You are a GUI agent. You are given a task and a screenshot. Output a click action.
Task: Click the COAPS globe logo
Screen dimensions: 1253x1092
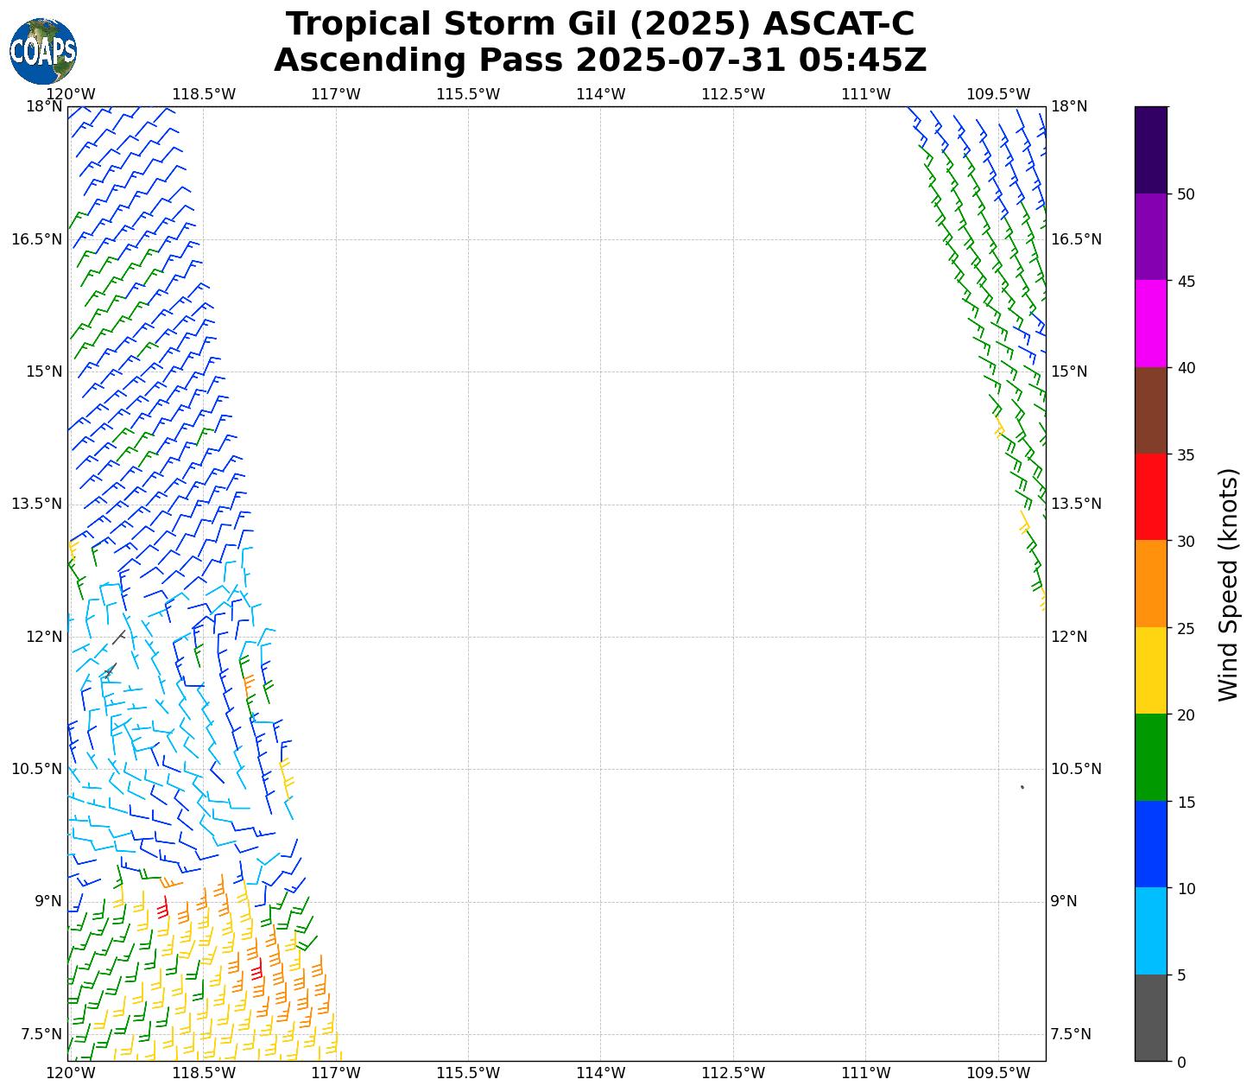[x=43, y=52]
